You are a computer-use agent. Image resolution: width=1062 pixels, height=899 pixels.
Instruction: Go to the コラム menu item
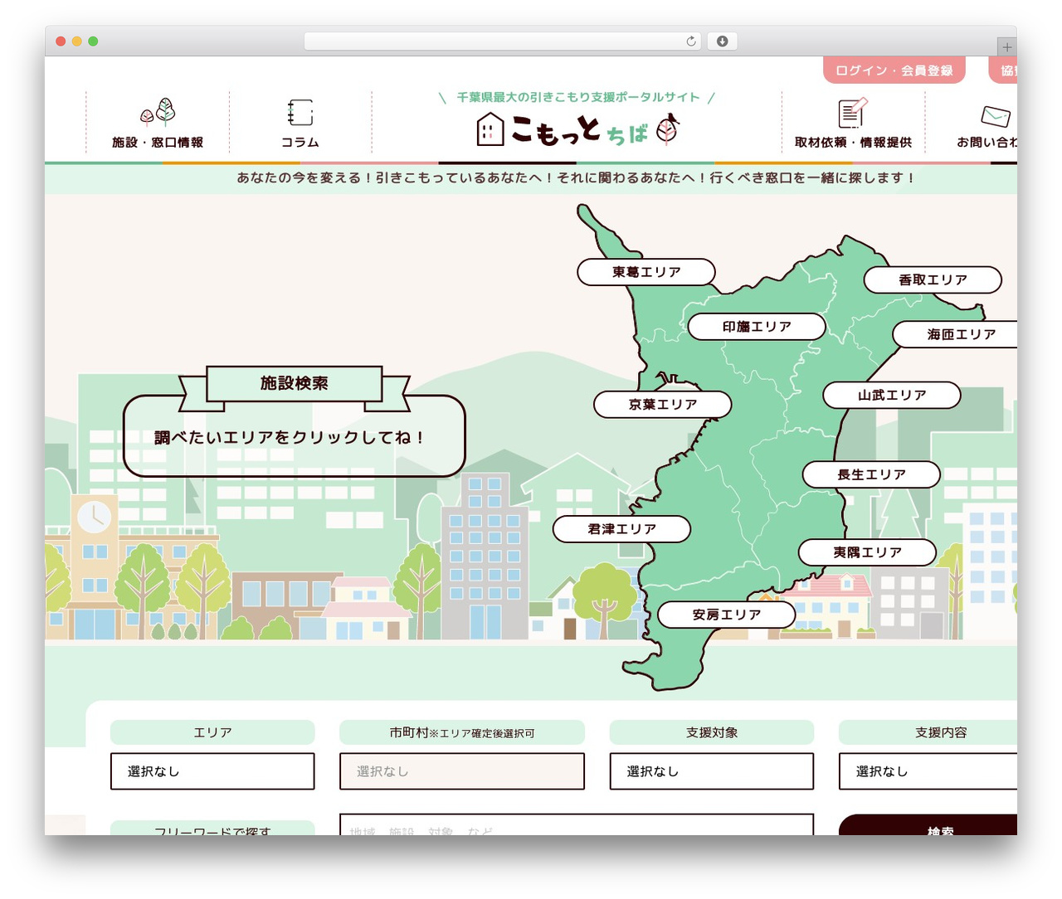click(x=300, y=143)
